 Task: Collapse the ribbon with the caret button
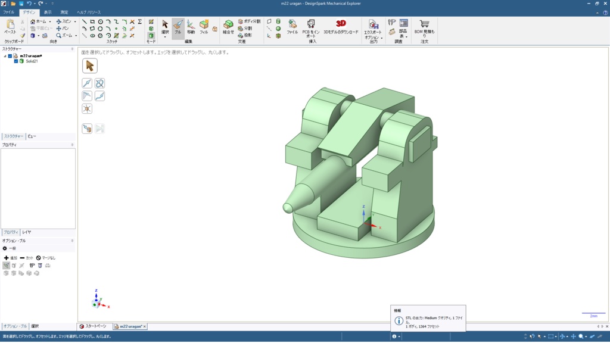[x=597, y=13]
